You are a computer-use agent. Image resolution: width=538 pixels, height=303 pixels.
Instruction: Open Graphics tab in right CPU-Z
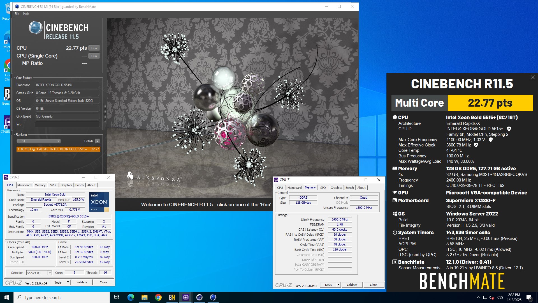337,188
